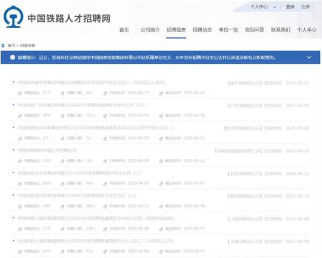322x258 pixels.
Task: Open the 武汉局集团 2025 graduate announcement (三)
Action: tap(77, 196)
